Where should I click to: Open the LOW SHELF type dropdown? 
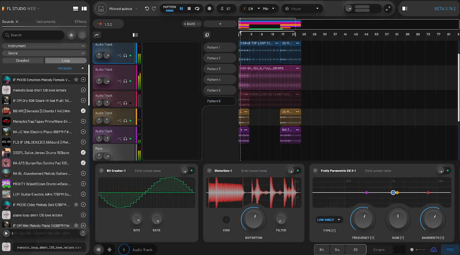329,220
